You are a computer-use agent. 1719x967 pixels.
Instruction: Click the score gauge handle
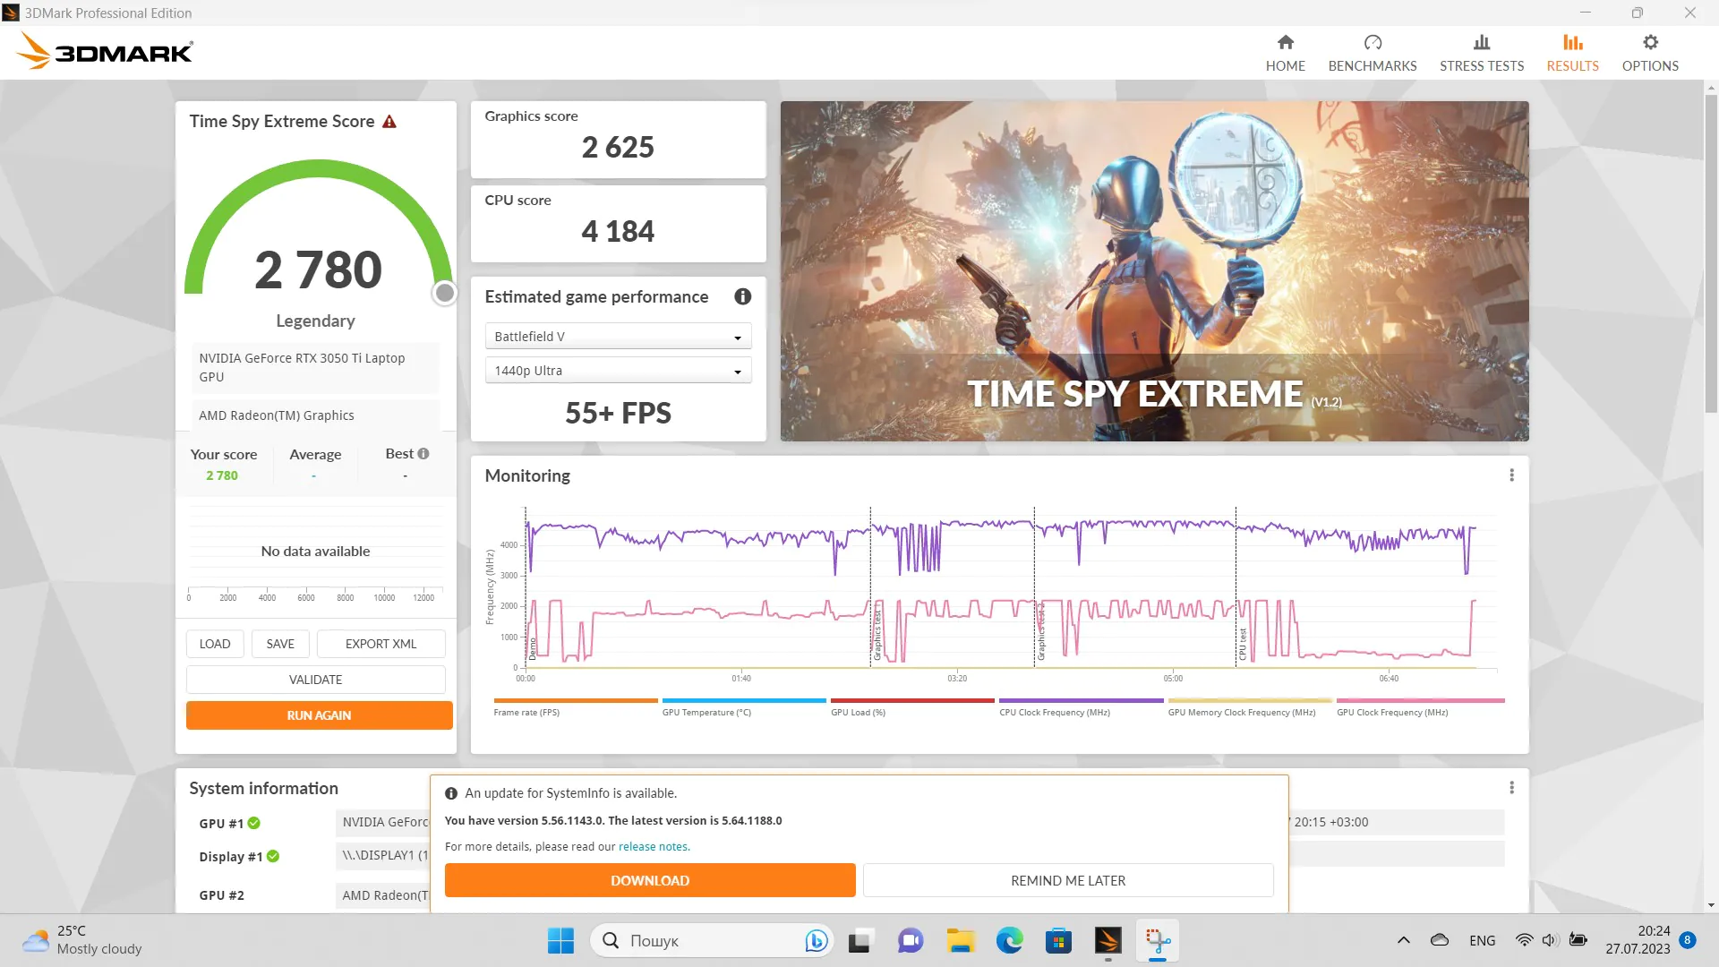pos(444,293)
